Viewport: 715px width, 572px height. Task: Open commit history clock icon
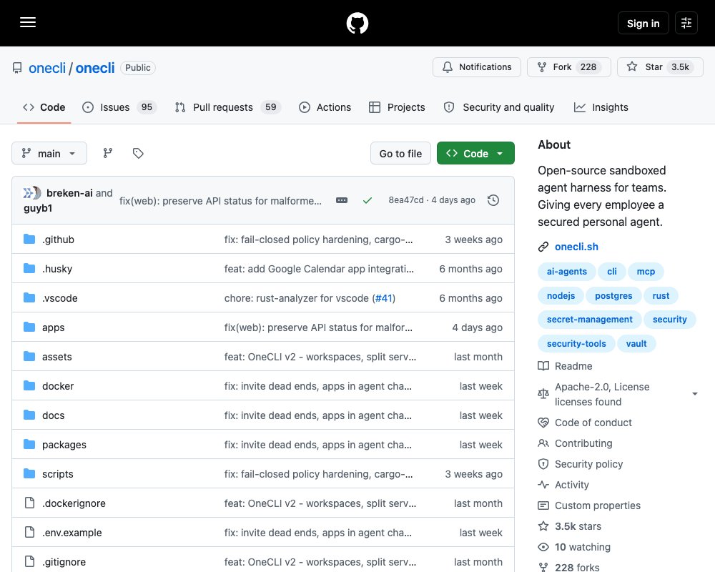point(493,200)
